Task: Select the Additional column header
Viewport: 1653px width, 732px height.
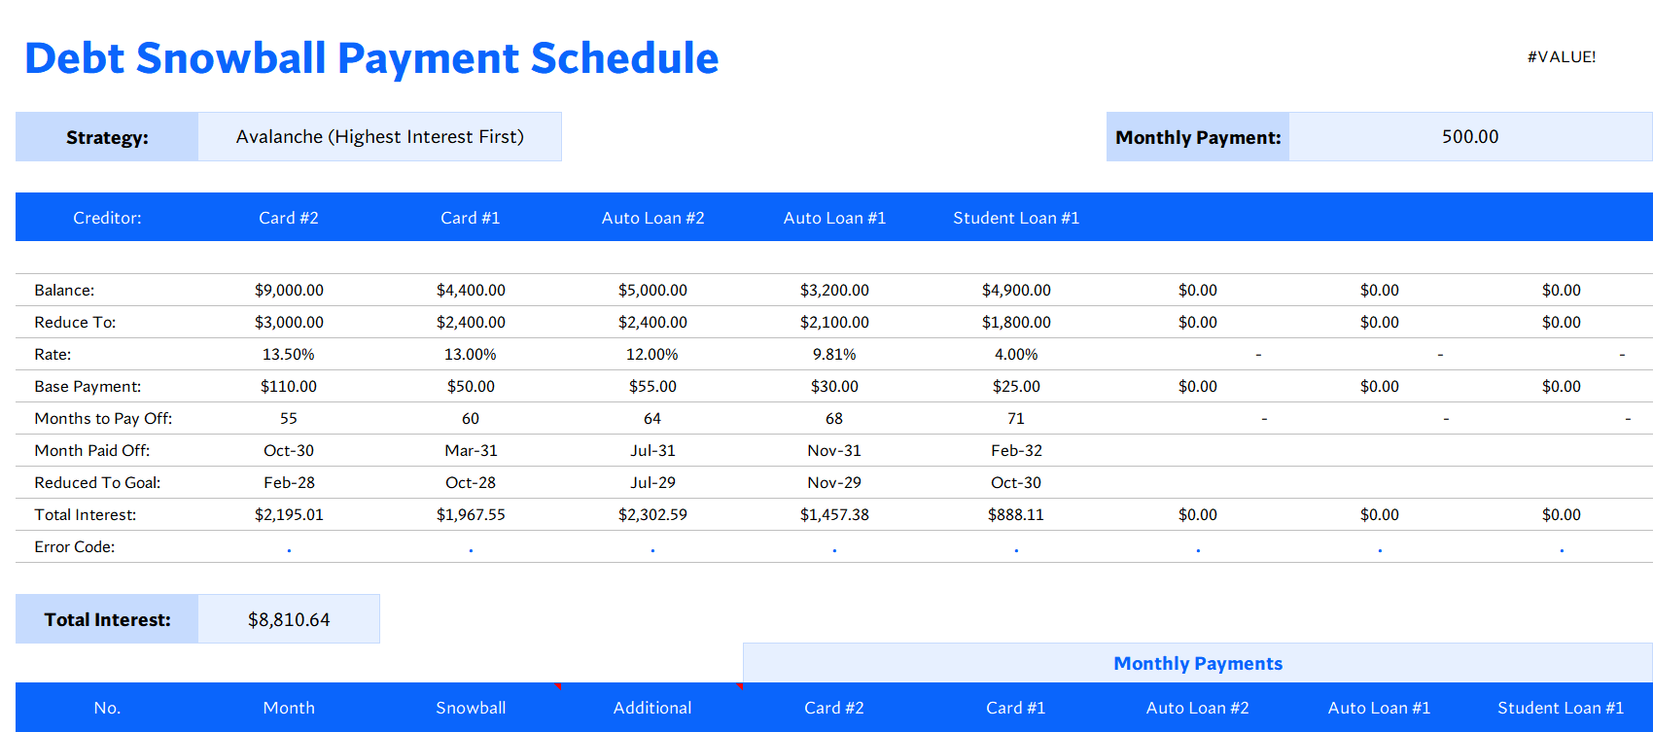Action: click(x=652, y=708)
